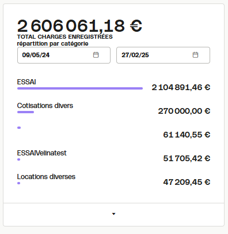Expand the category list with bottom arrow
The width and height of the screenshot is (228, 234).
113,214
